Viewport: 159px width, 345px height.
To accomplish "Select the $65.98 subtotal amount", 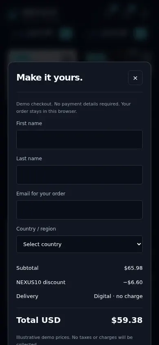I will (x=133, y=268).
